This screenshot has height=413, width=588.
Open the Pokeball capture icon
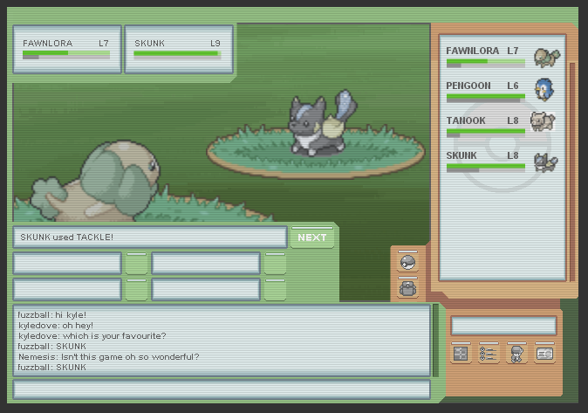(x=407, y=261)
